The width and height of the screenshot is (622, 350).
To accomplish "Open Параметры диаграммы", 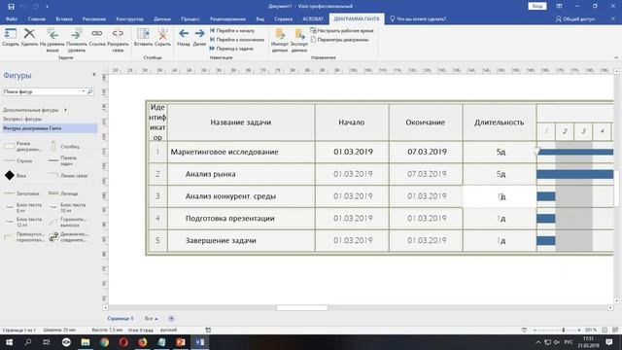I will click(x=339, y=40).
